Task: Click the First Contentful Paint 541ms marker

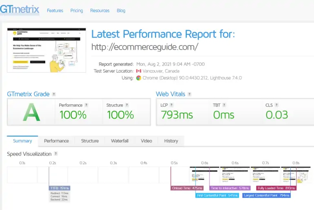Action: pos(217,195)
